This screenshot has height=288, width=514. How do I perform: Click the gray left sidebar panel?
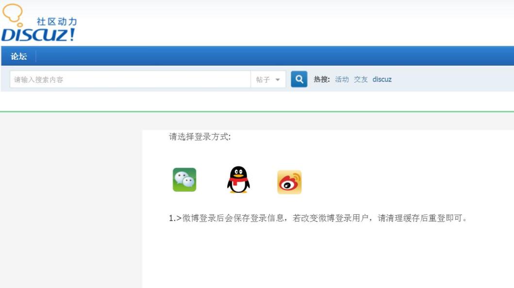[x=70, y=204]
